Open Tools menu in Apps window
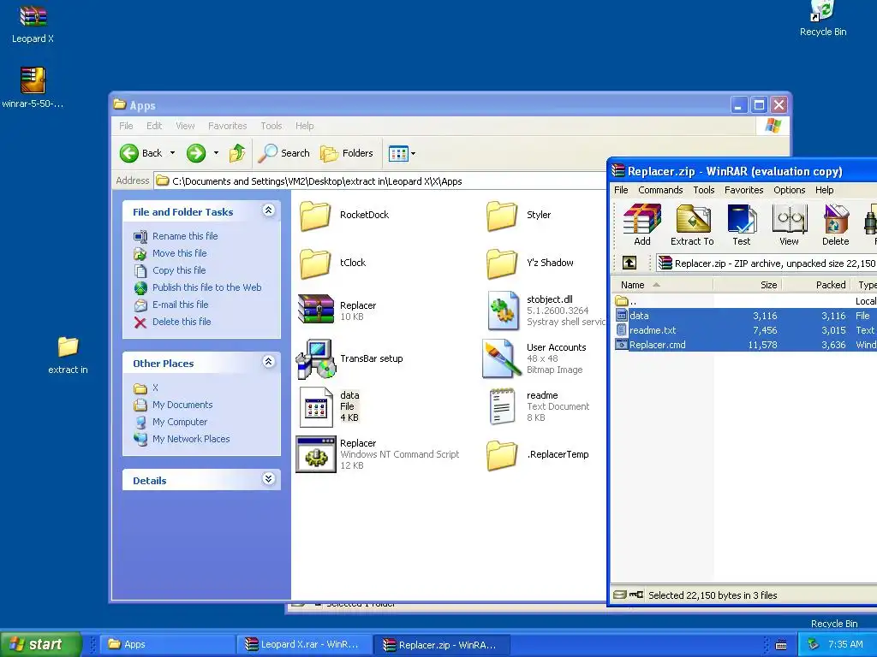The width and height of the screenshot is (877, 657). coord(271,126)
